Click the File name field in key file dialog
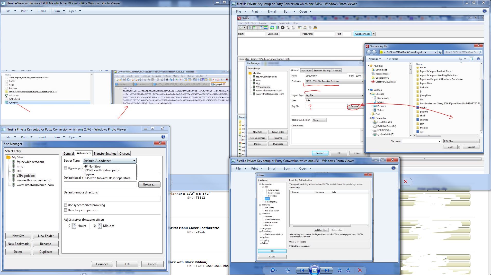491x279 pixels. 422,141
